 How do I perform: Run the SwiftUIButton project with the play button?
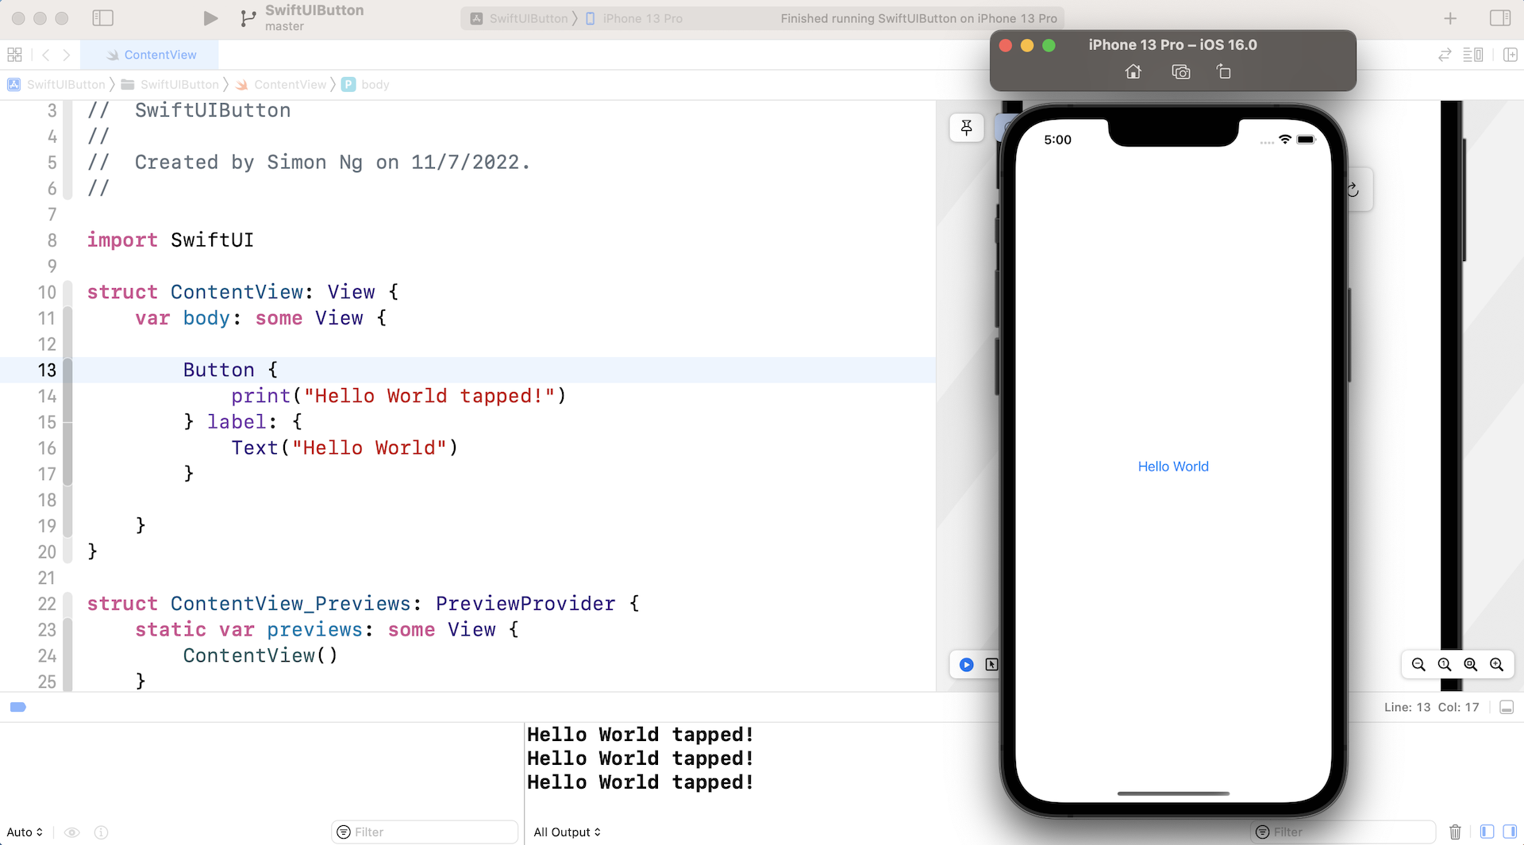(x=210, y=18)
